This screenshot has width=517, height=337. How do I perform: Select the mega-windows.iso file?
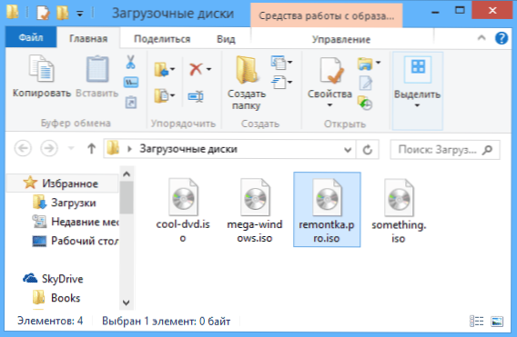(x=255, y=211)
